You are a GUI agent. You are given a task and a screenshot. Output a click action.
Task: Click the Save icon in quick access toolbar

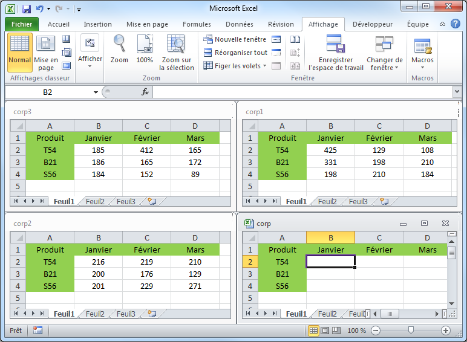click(27, 9)
